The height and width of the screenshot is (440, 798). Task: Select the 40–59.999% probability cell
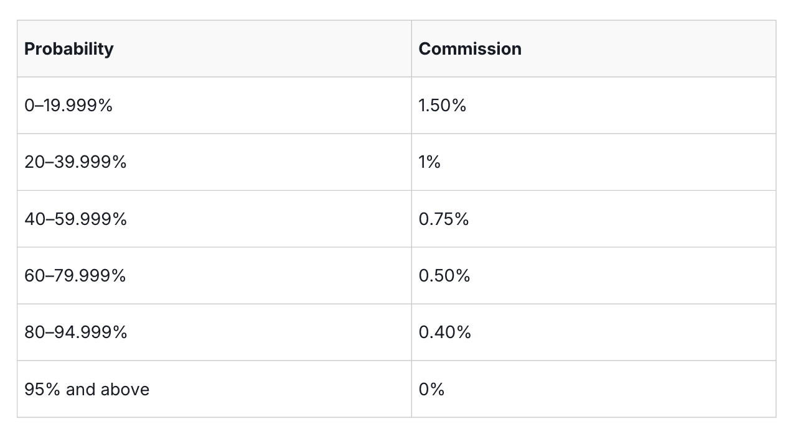75,219
